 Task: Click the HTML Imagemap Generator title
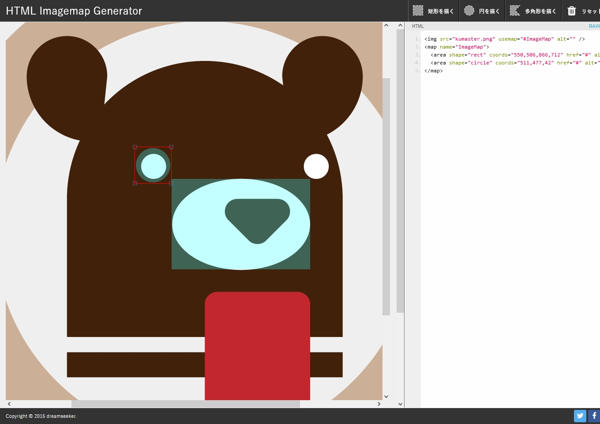click(74, 11)
